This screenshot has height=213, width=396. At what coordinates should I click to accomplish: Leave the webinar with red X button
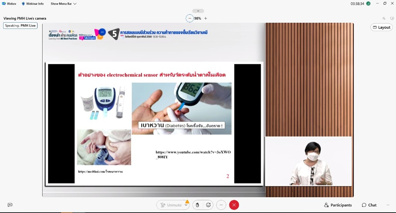pyautogui.click(x=234, y=205)
